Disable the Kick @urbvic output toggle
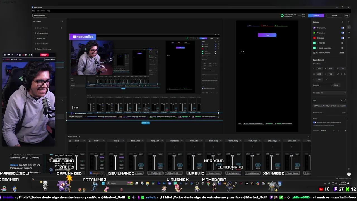The height and width of the screenshot is (201, 357). coord(343,33)
